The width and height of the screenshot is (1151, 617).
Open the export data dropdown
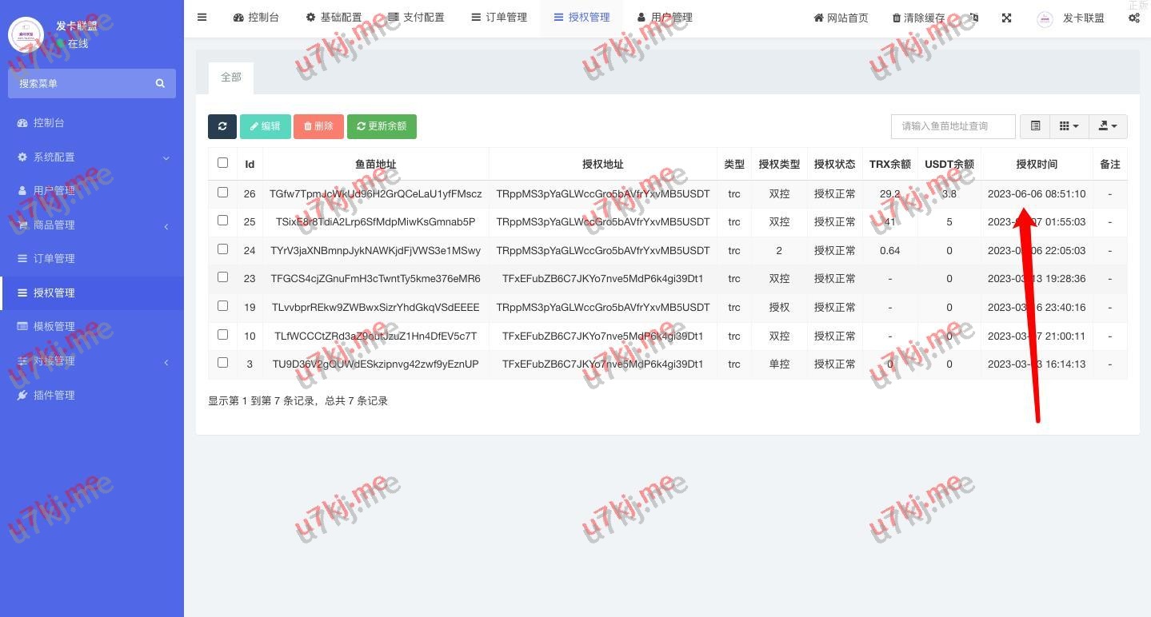(x=1108, y=126)
